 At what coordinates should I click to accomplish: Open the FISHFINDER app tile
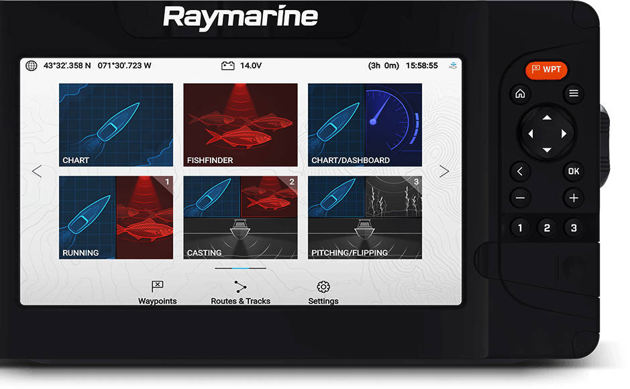(x=240, y=125)
